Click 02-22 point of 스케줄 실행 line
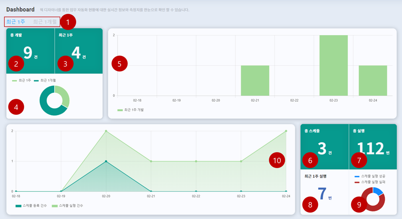The height and width of the screenshot is (219, 402). 196,161
